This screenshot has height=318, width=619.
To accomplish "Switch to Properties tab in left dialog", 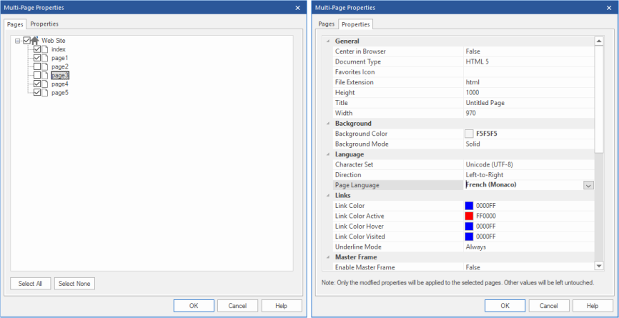I will (44, 24).
